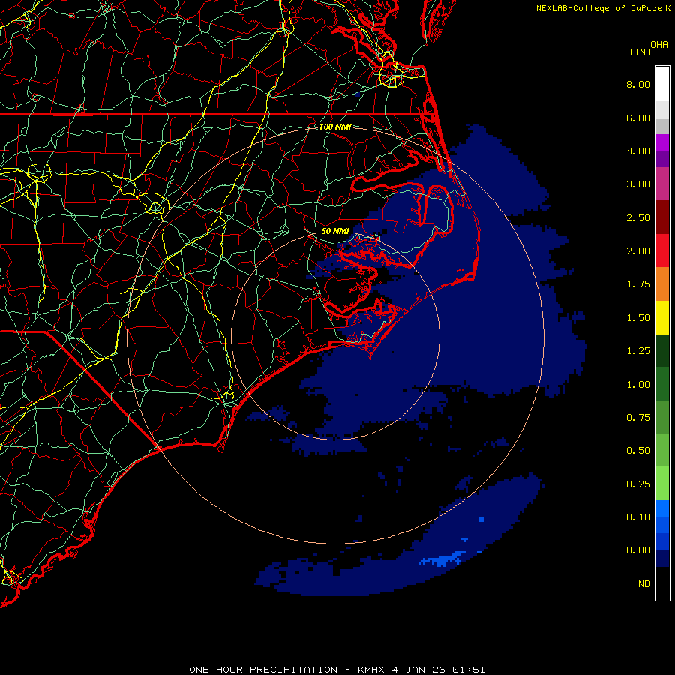
Task: Select the yellow legend swatch
Action: (662, 317)
